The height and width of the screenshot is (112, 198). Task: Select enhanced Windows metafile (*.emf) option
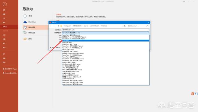point(106,77)
